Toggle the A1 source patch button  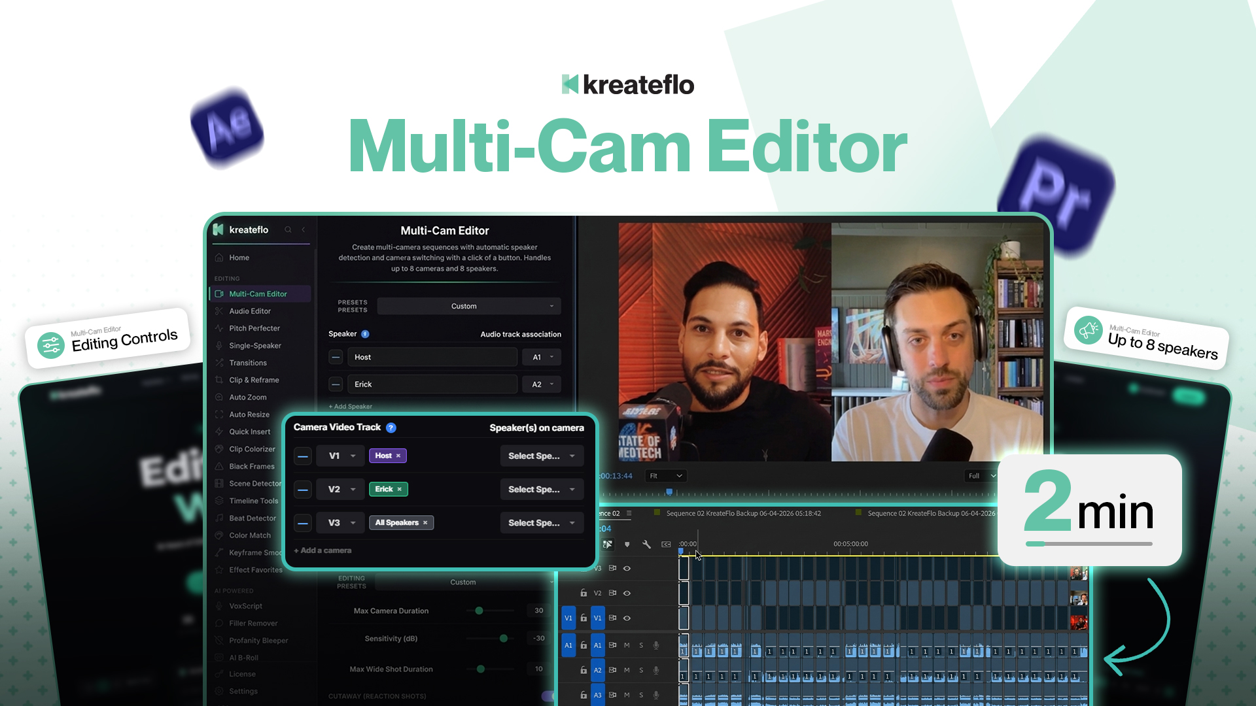tap(568, 645)
